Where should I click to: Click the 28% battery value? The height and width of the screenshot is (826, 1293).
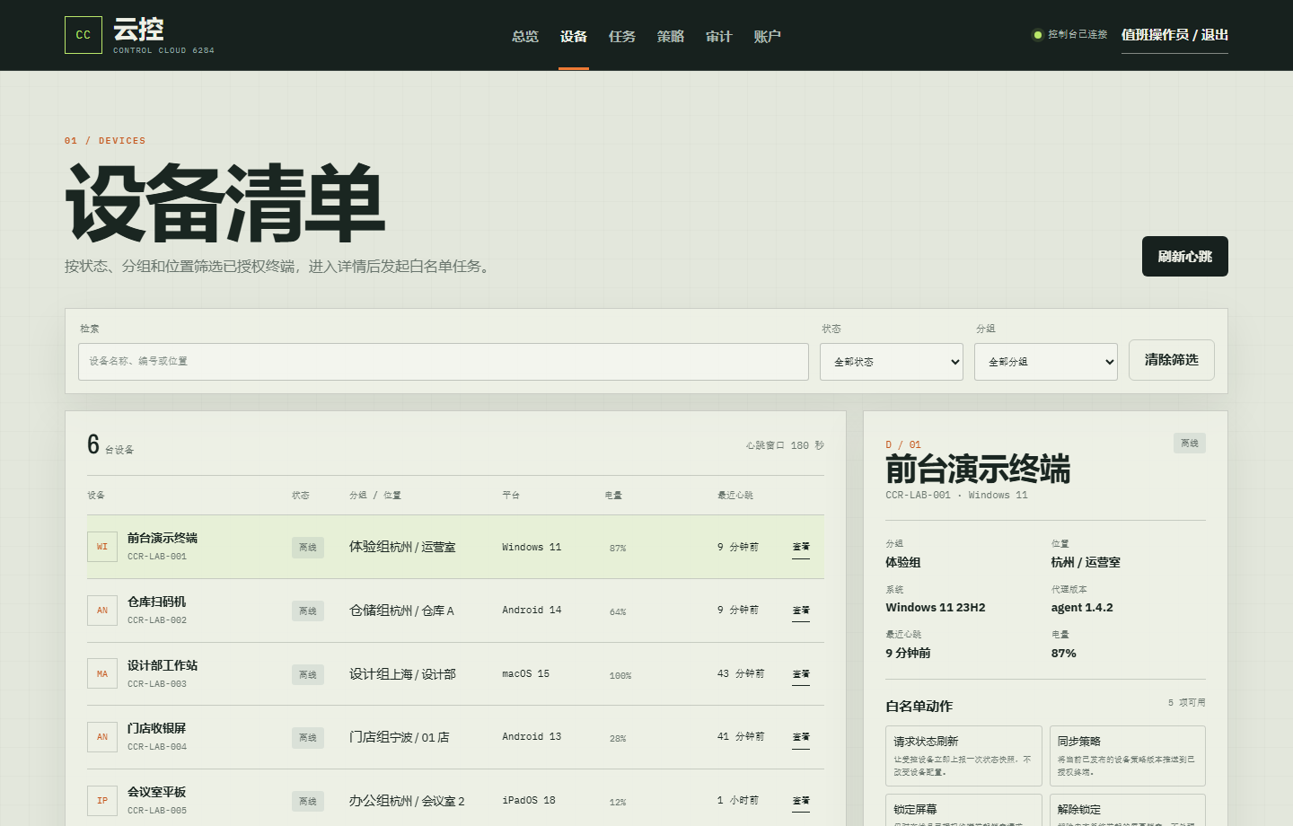(618, 739)
